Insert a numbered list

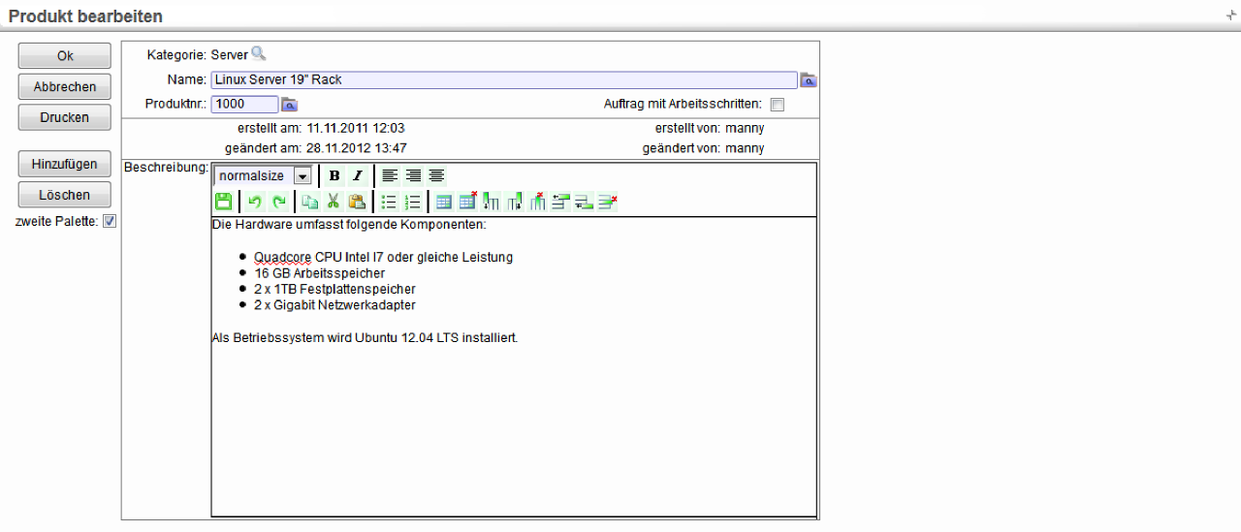pos(412,202)
